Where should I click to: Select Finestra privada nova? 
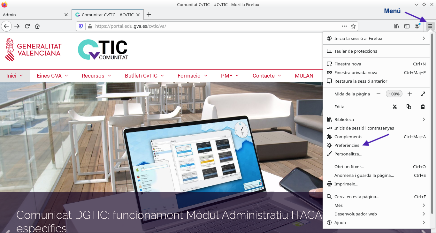pos(376,72)
